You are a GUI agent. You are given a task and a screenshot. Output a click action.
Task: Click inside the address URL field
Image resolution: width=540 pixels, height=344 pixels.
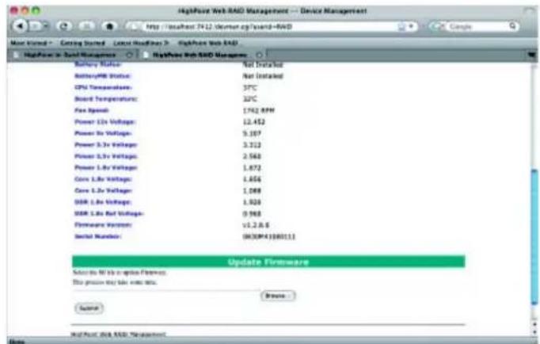[x=268, y=26]
